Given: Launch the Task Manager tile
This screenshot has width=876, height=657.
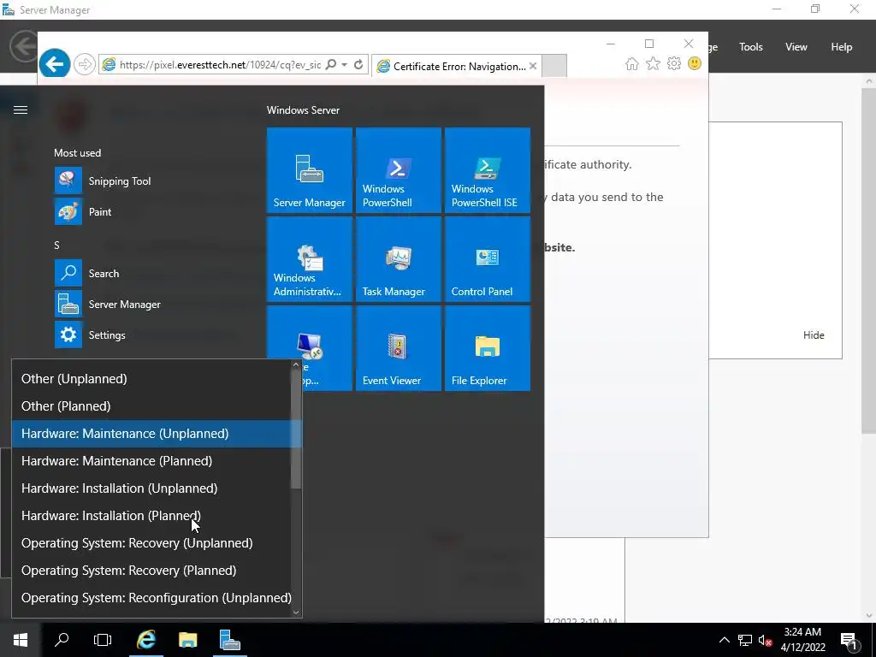Looking at the screenshot, I should point(399,259).
